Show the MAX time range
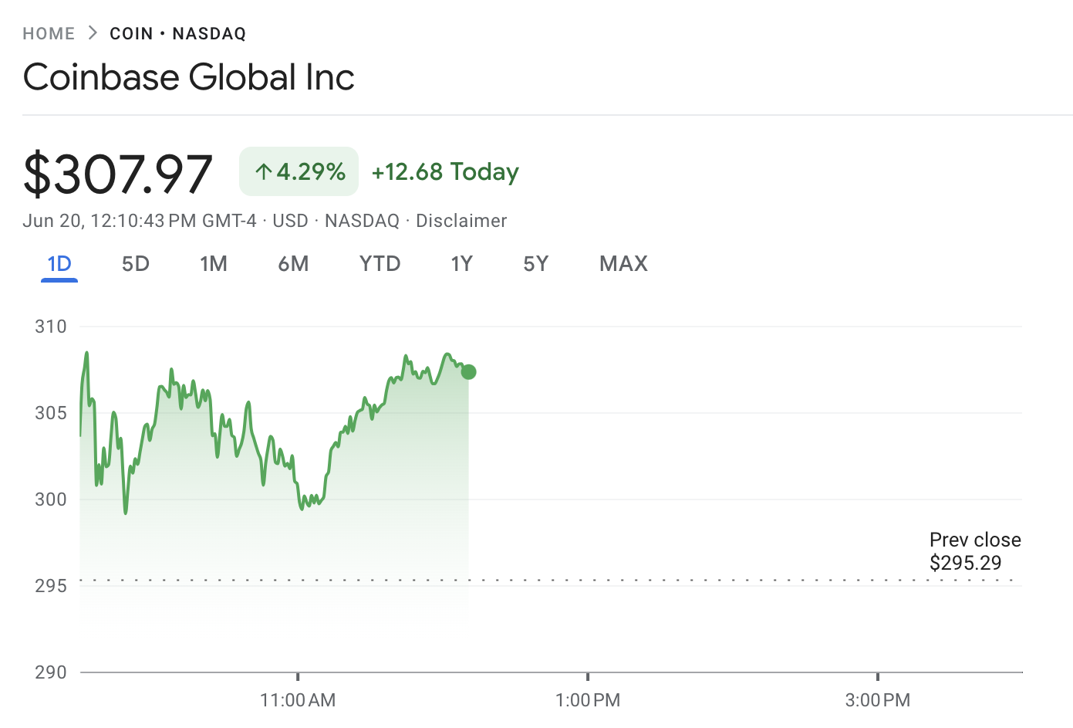The width and height of the screenshot is (1073, 728). click(x=623, y=264)
